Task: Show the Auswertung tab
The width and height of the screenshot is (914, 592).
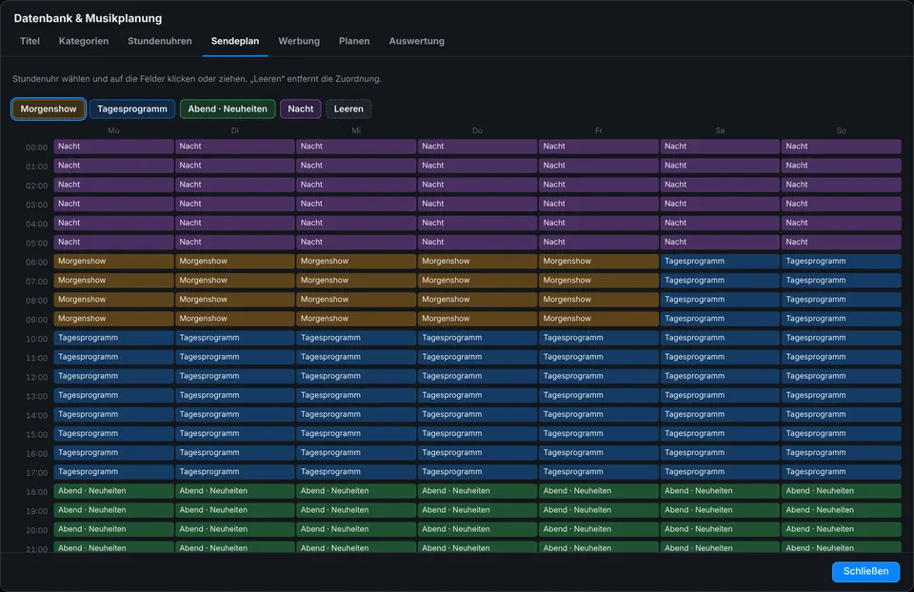Action: tap(416, 41)
